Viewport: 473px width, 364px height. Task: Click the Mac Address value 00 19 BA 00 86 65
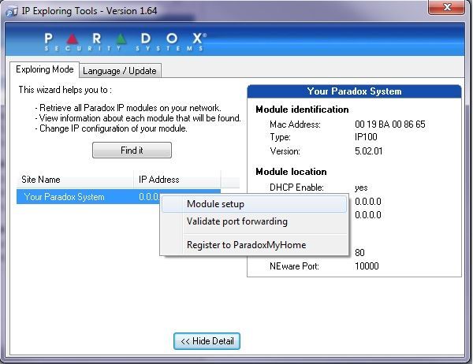click(390, 124)
